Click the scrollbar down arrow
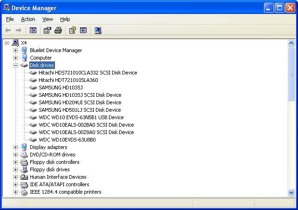This screenshot has width=298, height=210. click(x=291, y=192)
